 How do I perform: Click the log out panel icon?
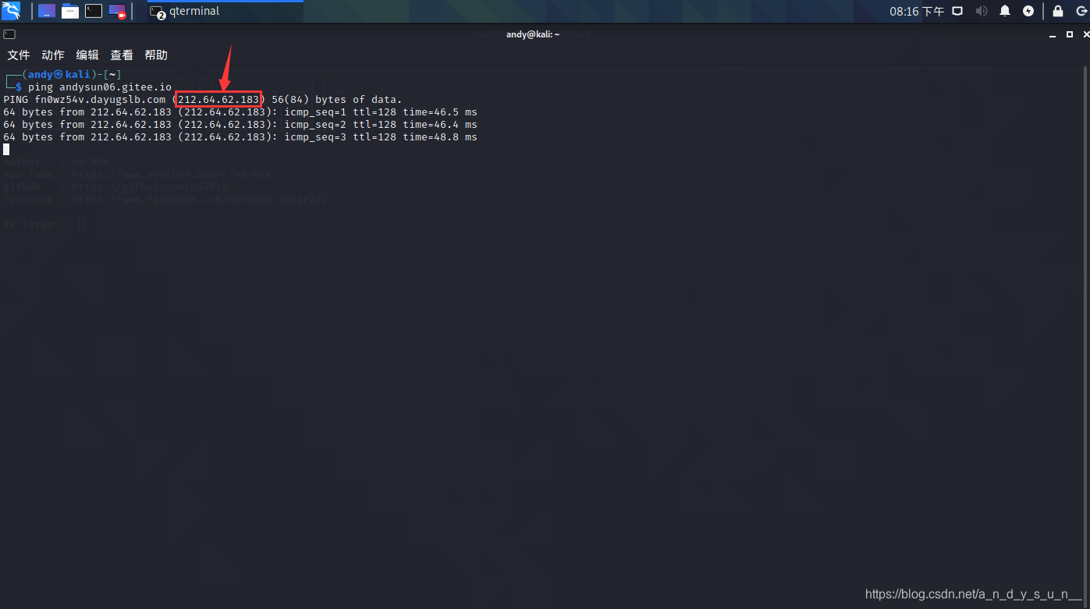tap(1080, 11)
